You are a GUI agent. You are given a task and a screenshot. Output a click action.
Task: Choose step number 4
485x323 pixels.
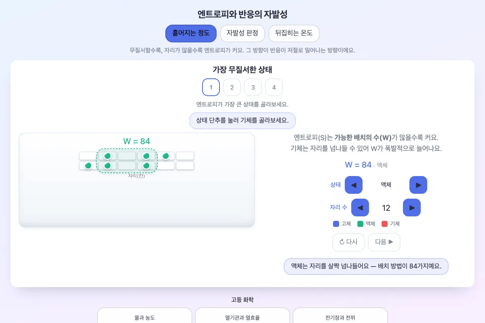point(274,87)
